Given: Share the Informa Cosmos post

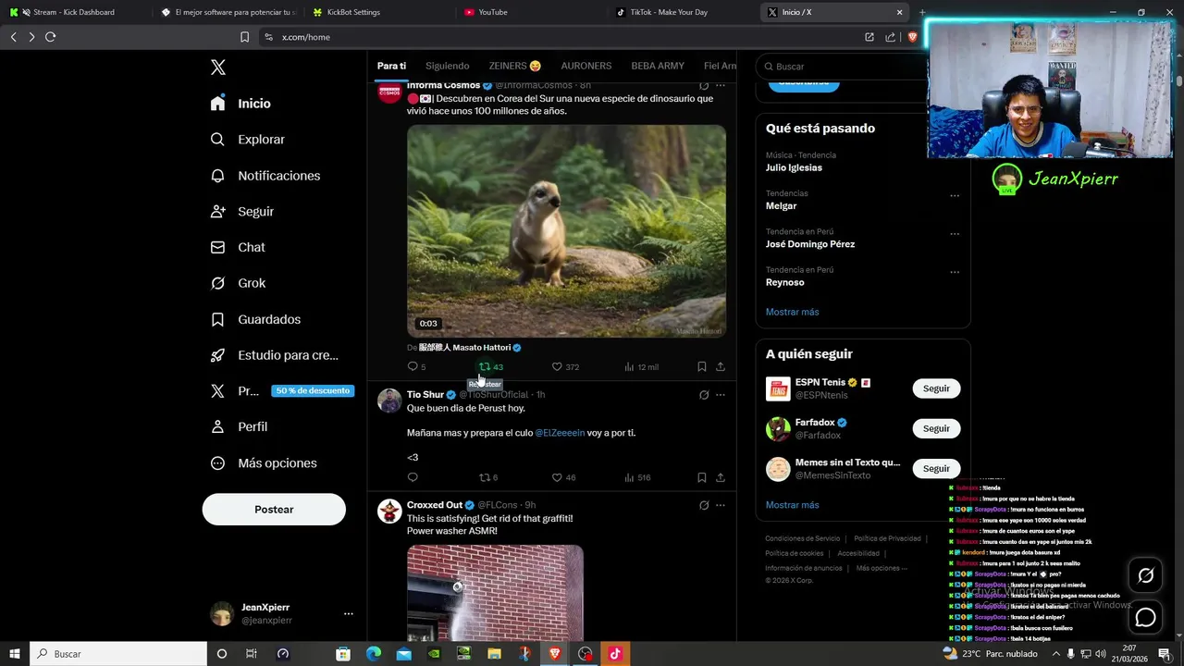Looking at the screenshot, I should click(721, 367).
